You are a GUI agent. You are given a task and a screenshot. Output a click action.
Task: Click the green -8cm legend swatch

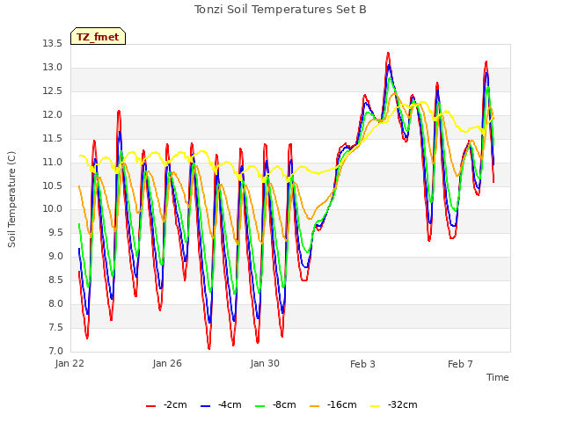click(x=260, y=406)
